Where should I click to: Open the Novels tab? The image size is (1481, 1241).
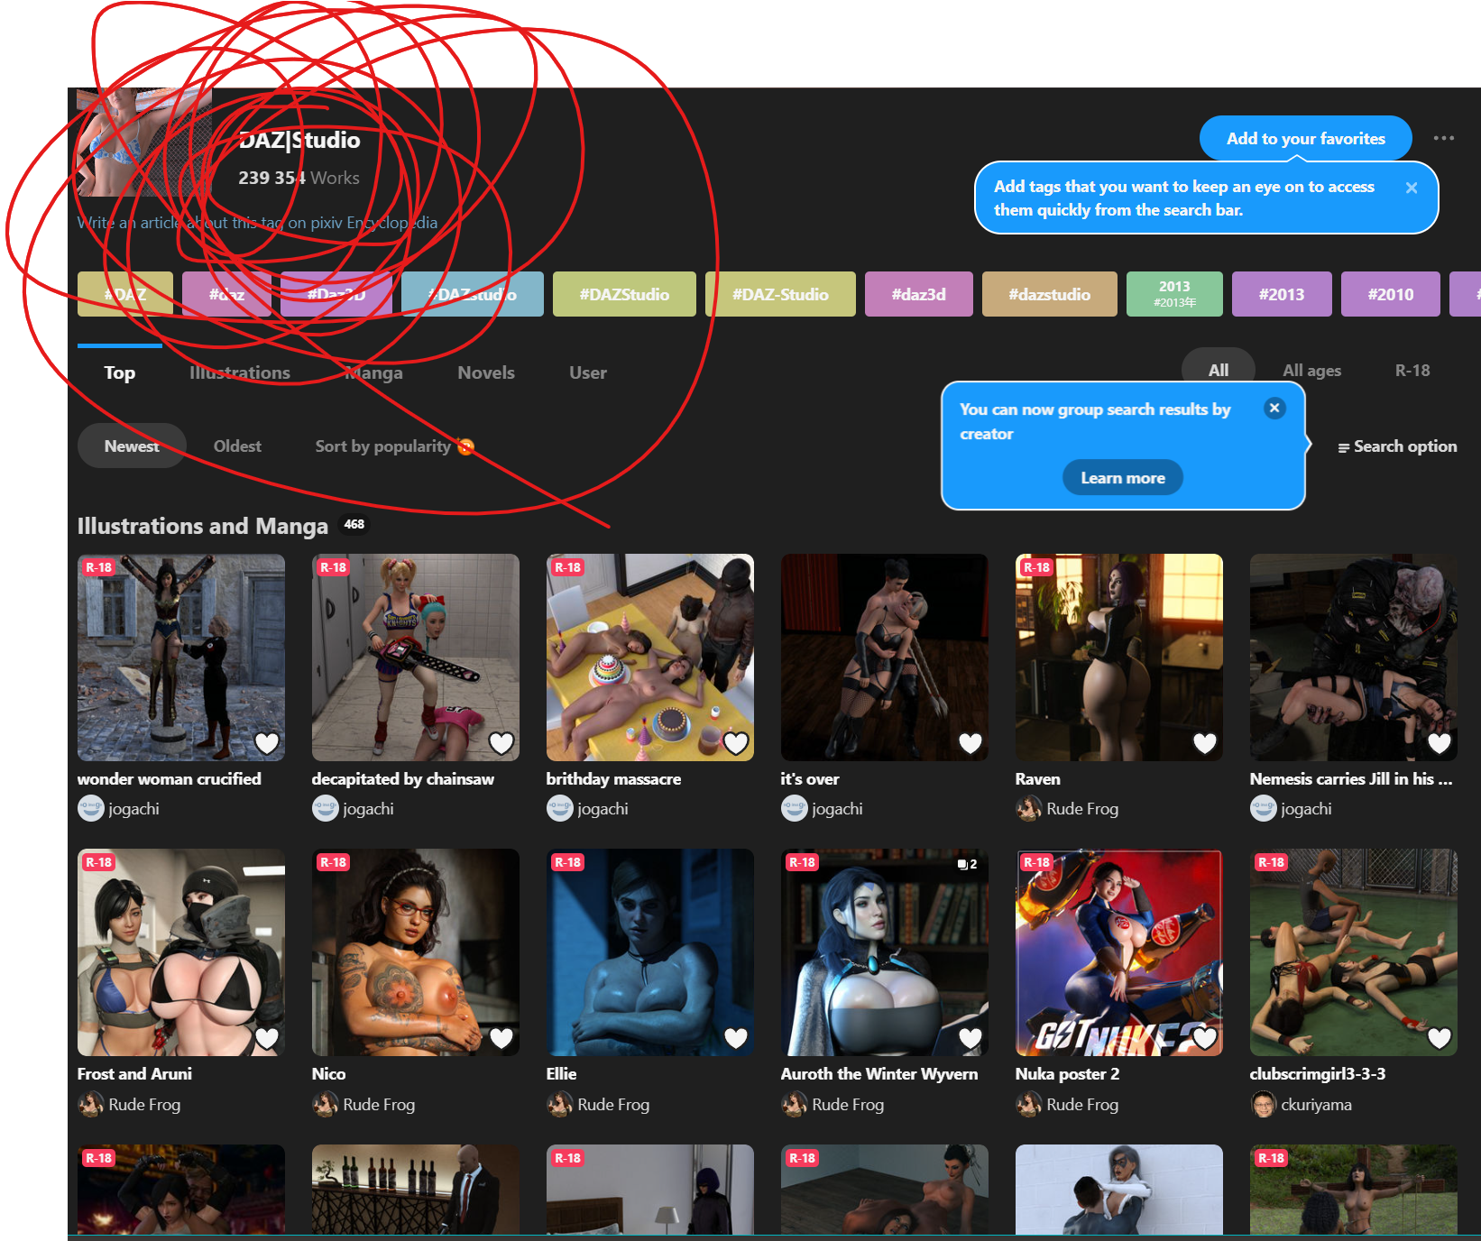click(x=486, y=372)
